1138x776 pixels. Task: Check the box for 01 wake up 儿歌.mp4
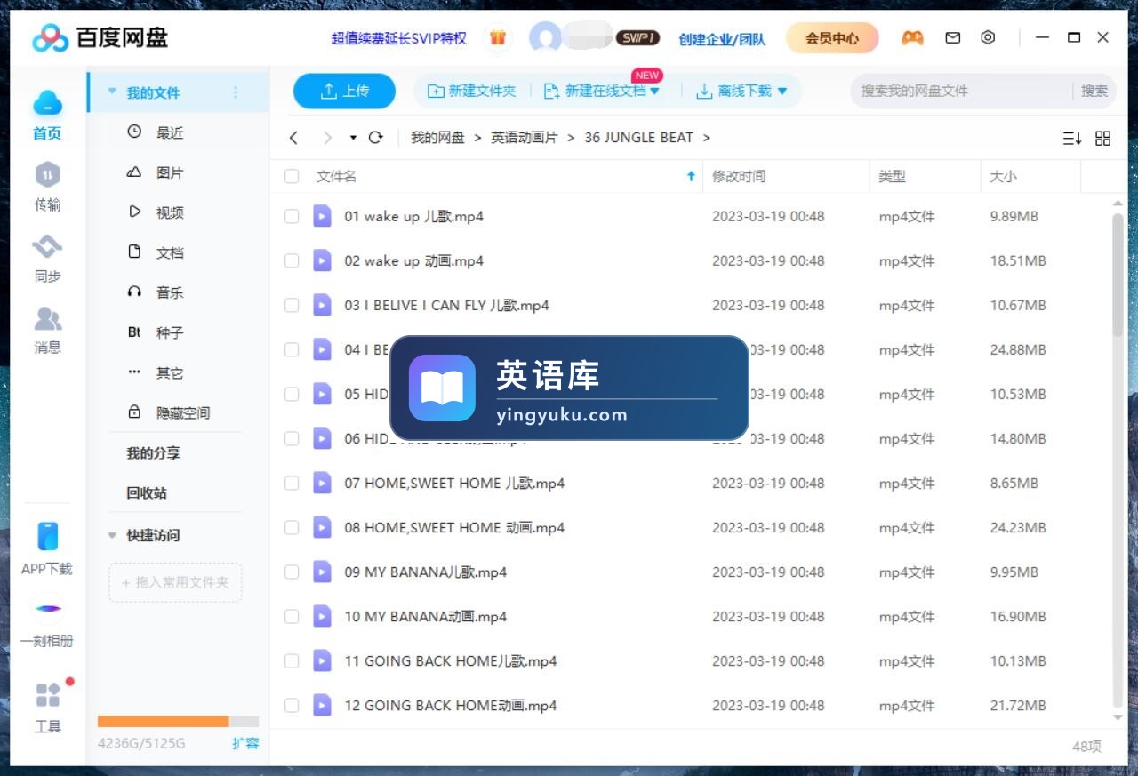(292, 216)
